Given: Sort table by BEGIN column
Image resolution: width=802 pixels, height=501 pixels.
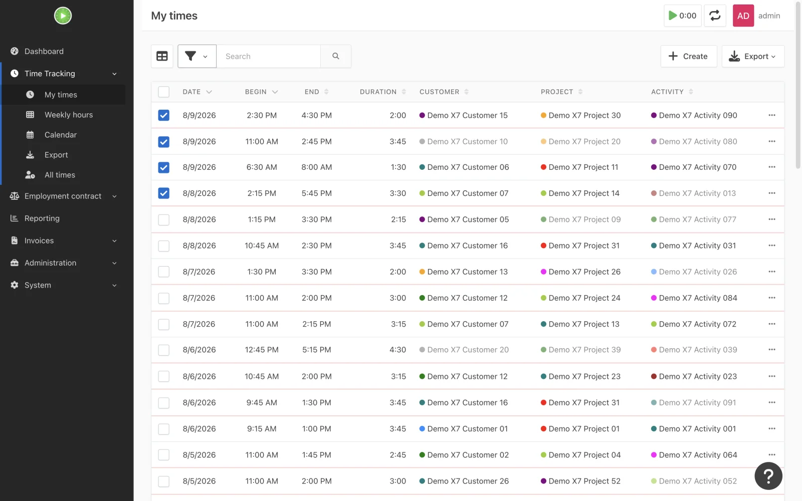Looking at the screenshot, I should point(262,92).
